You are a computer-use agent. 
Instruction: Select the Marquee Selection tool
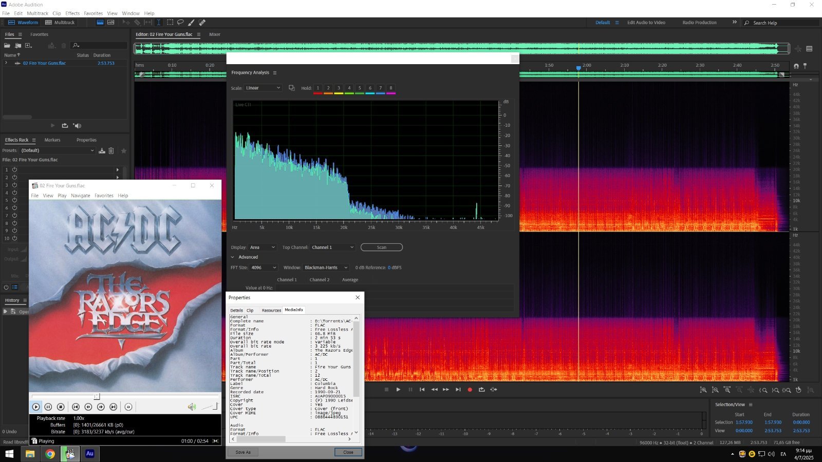(x=170, y=23)
